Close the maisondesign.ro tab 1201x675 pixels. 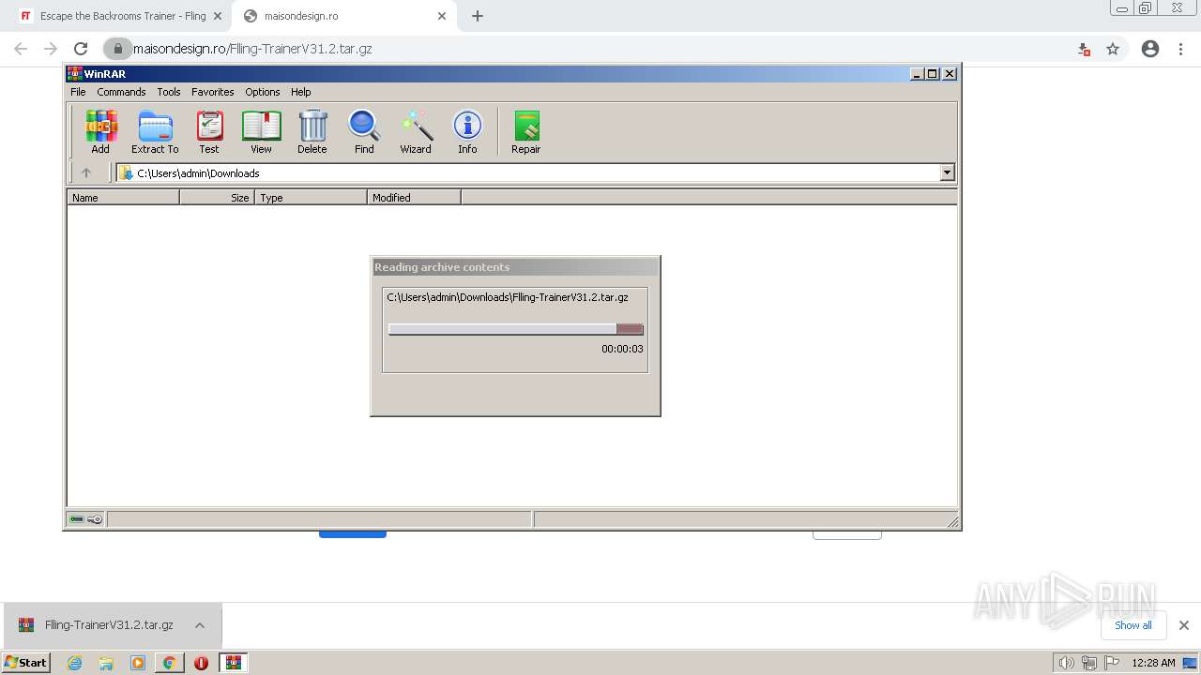pos(442,16)
